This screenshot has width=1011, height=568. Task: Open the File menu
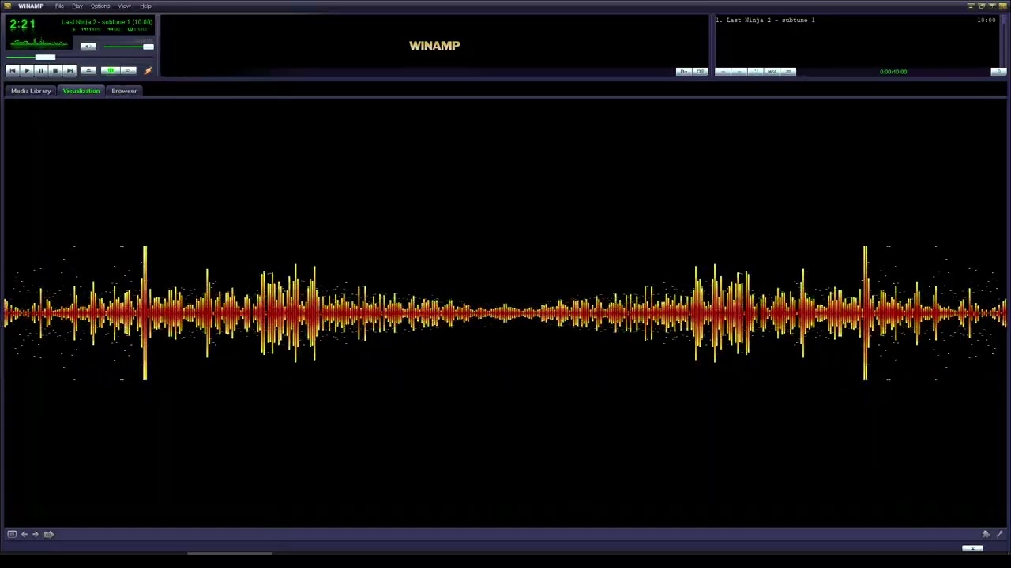tap(59, 6)
